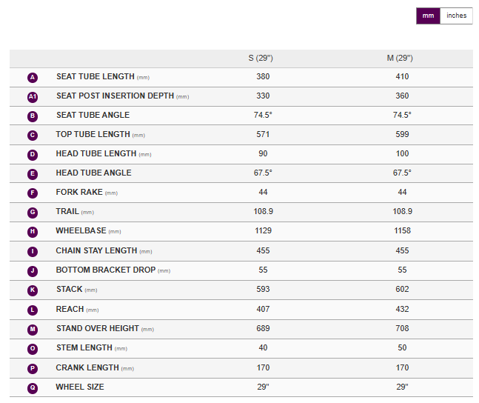Select the mm unit toggle

click(x=428, y=16)
